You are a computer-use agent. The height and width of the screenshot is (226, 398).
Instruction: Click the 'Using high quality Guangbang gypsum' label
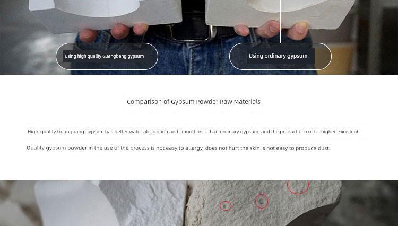point(105,56)
